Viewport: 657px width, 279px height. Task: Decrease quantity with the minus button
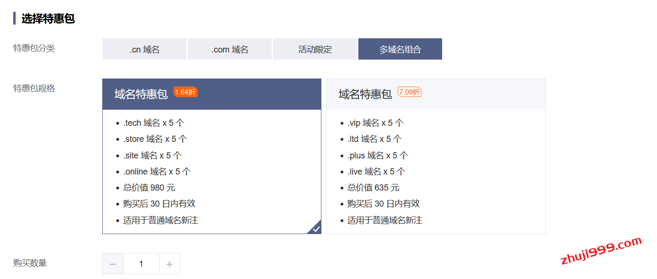point(113,264)
